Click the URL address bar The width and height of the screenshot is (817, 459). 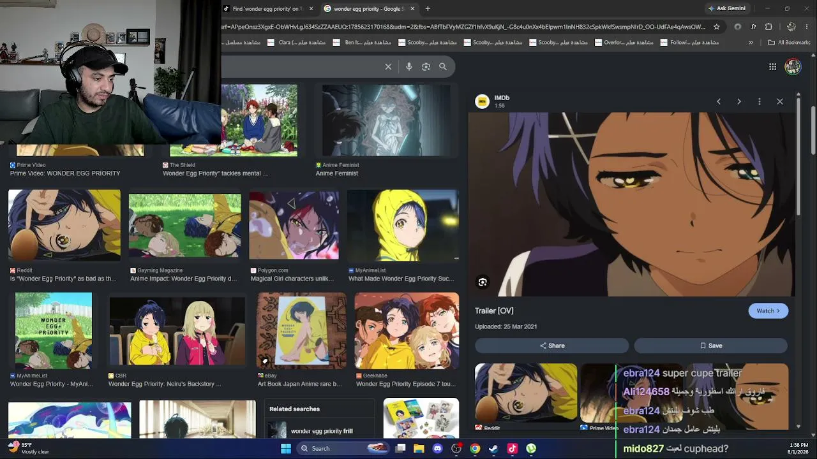[463, 27]
